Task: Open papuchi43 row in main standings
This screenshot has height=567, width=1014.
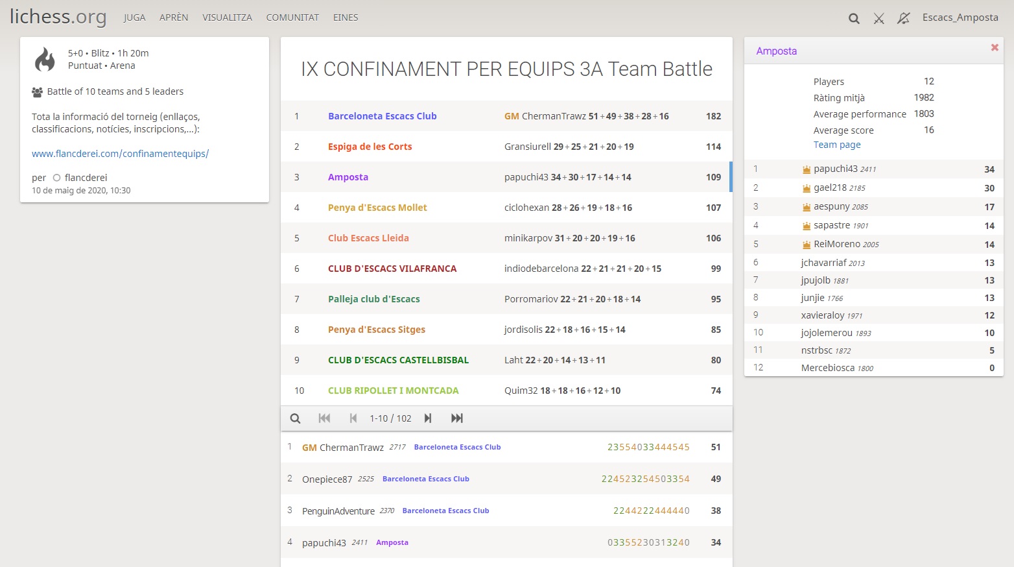Action: (506, 542)
